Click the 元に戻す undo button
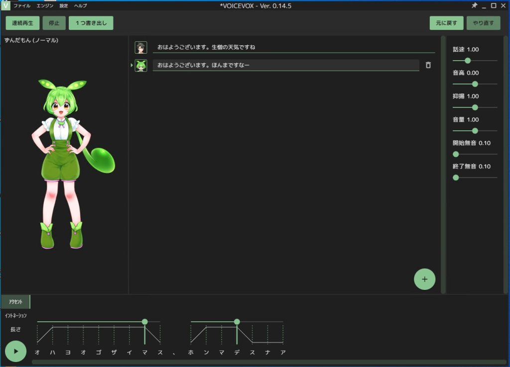The height and width of the screenshot is (367, 510). [x=446, y=23]
